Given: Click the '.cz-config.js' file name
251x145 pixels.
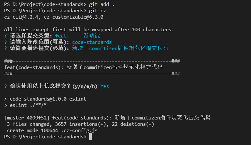Looking at the screenshot, I should 79,130.
